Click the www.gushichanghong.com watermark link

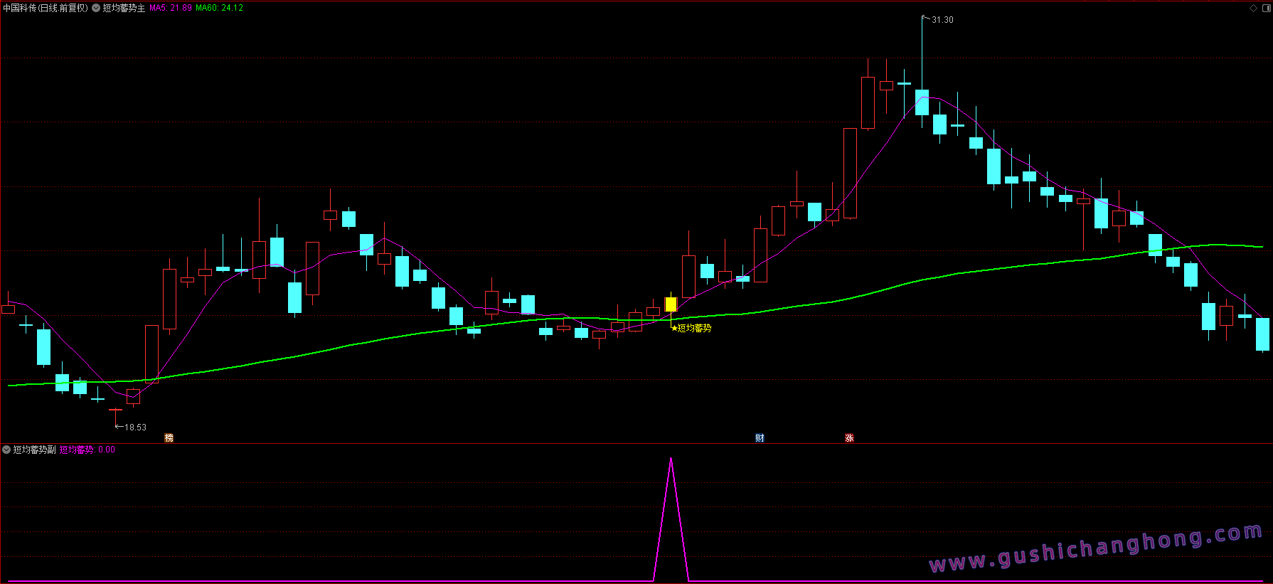1096,548
